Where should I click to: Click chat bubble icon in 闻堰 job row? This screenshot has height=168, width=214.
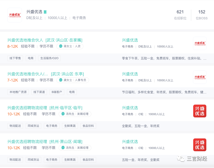coord(63,148)
